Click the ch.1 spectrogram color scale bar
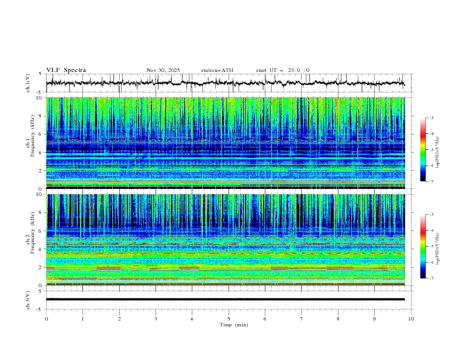 click(x=423, y=149)
